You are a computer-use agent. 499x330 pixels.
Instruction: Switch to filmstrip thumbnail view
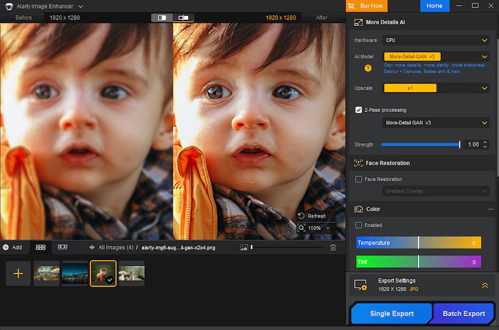pyautogui.click(x=62, y=247)
